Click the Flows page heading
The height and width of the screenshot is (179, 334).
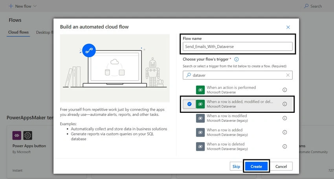(x=15, y=20)
